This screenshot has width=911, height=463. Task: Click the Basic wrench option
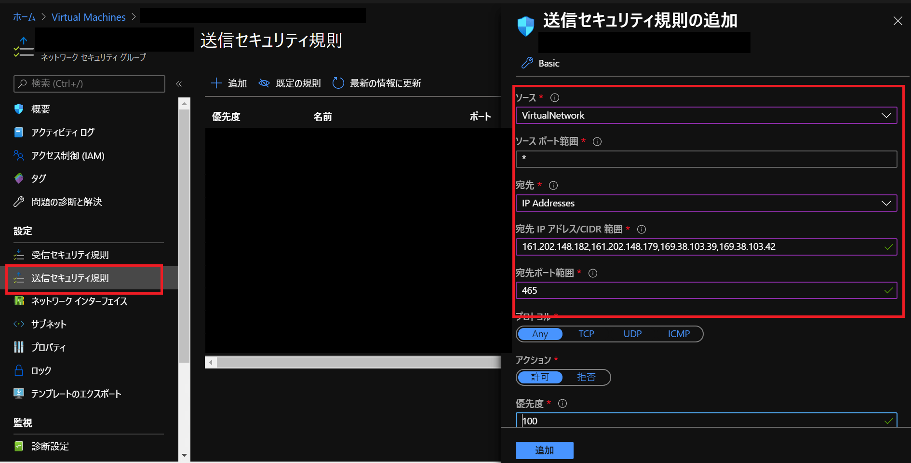coord(540,63)
